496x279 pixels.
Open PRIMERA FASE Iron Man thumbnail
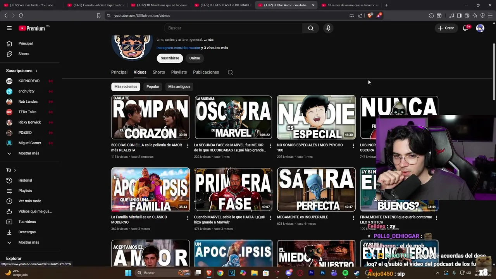[x=233, y=189]
